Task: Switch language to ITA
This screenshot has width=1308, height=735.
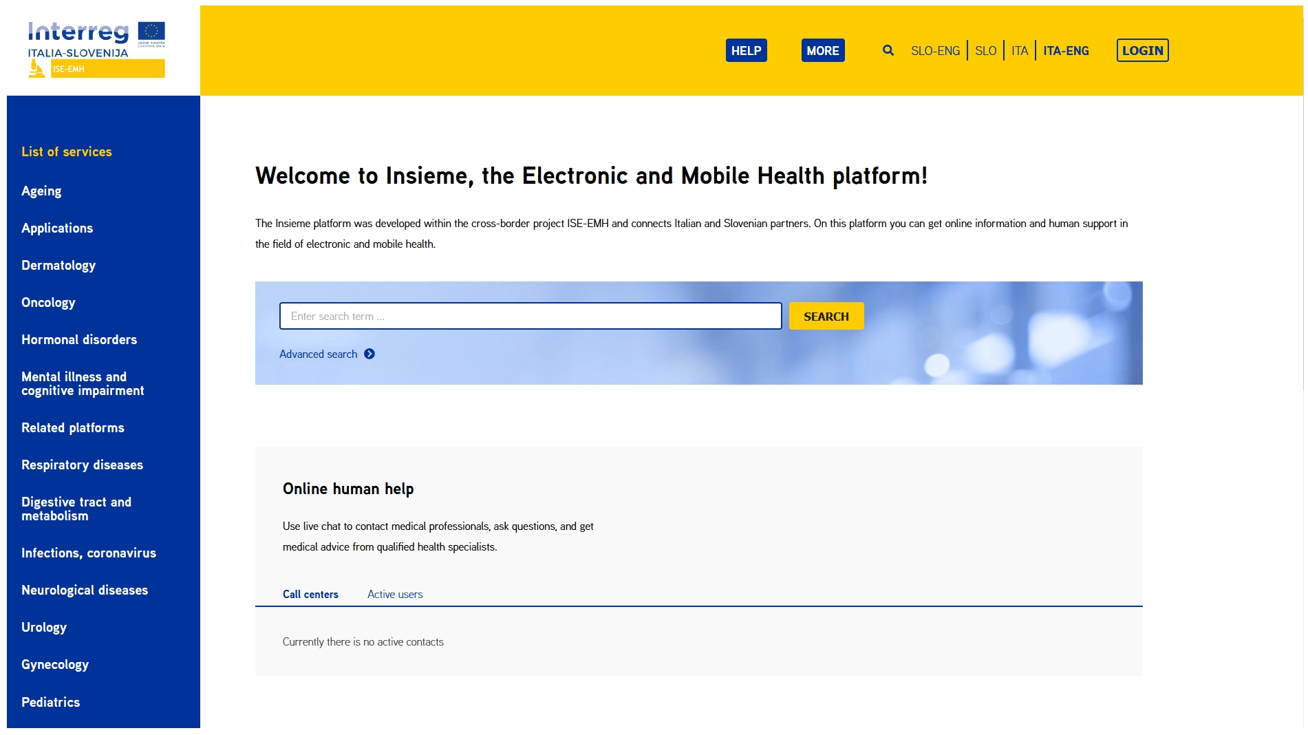Action: [1020, 51]
